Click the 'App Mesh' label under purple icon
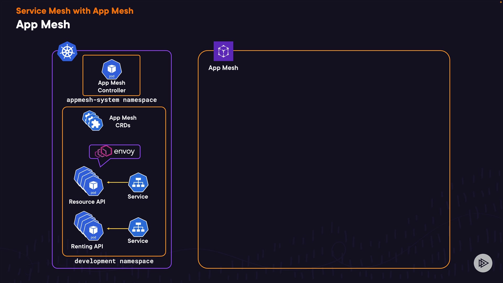The image size is (503, 283). 223,68
